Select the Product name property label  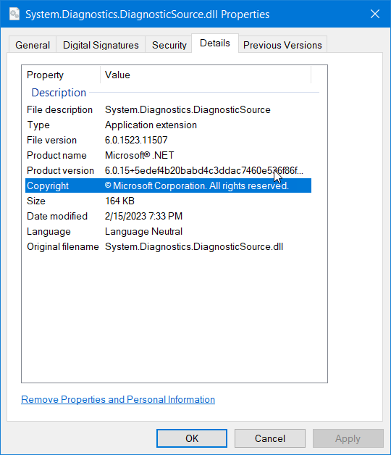[x=56, y=155]
